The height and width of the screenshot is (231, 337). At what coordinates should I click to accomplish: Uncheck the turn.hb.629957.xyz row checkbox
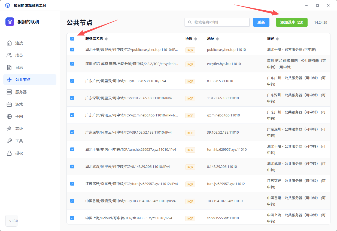pyautogui.click(x=72, y=149)
